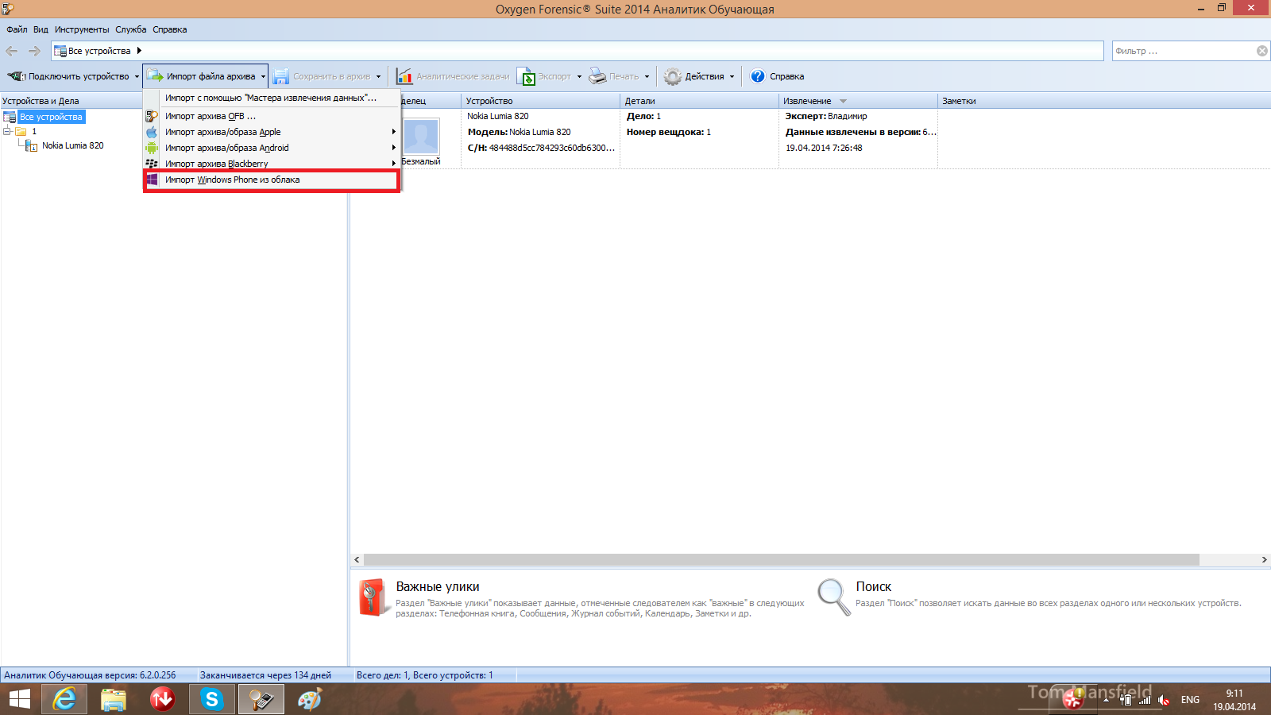Click Импорт файла архива toolbar button

pos(202,76)
